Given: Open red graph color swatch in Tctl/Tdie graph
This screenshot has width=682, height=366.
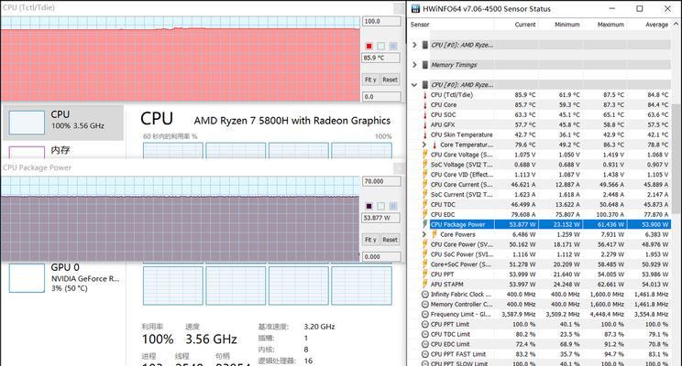Looking at the screenshot, I should (368, 46).
